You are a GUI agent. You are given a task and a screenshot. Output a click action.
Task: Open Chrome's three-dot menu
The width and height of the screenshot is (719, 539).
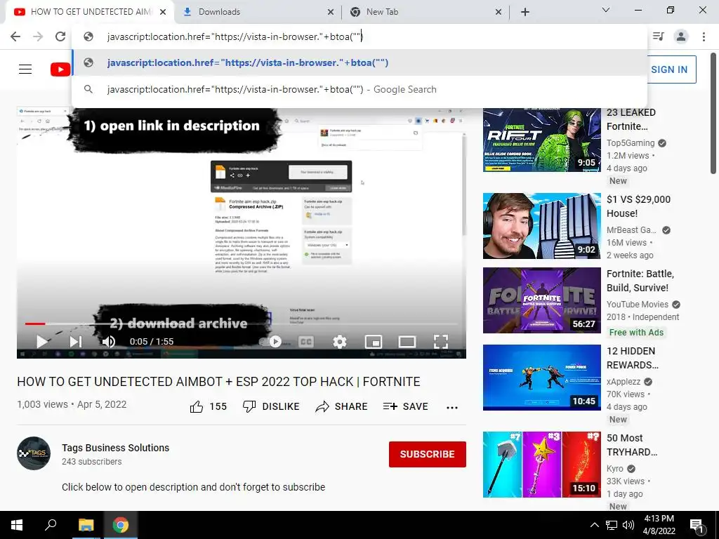pos(704,36)
